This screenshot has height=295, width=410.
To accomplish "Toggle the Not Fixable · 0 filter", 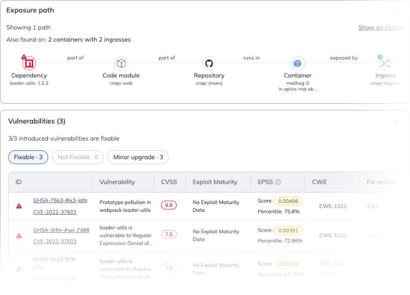I will pos(78,157).
